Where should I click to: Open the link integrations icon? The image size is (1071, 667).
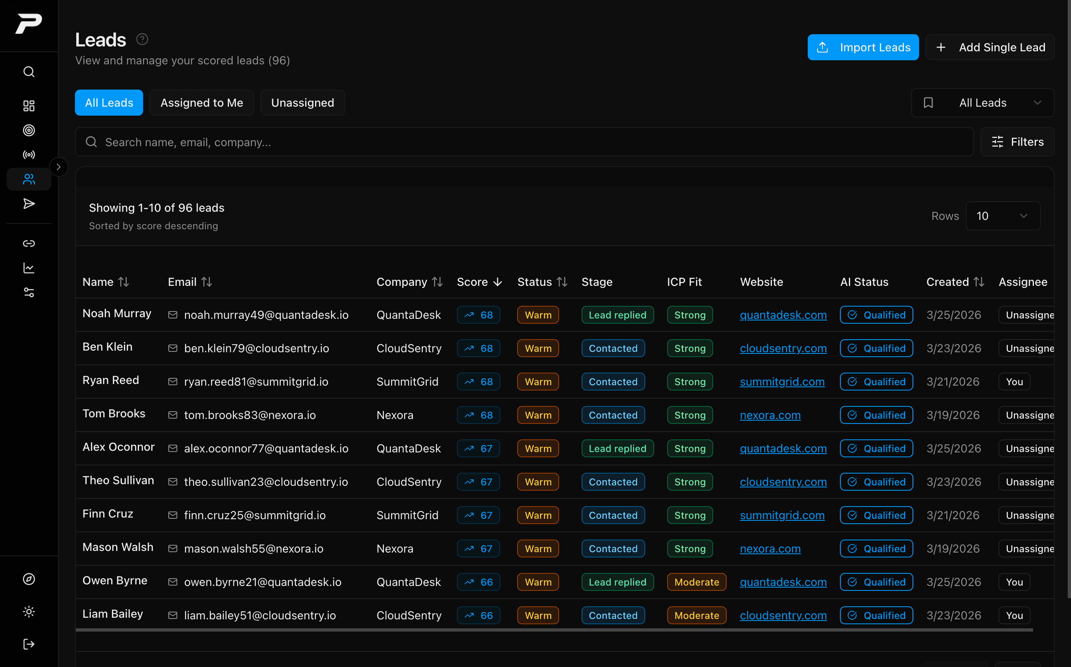pos(29,244)
